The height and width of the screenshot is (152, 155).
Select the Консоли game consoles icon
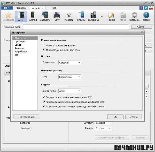coord(69,16)
